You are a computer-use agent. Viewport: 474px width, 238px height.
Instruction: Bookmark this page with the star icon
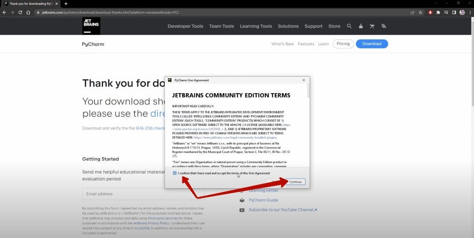point(421,12)
